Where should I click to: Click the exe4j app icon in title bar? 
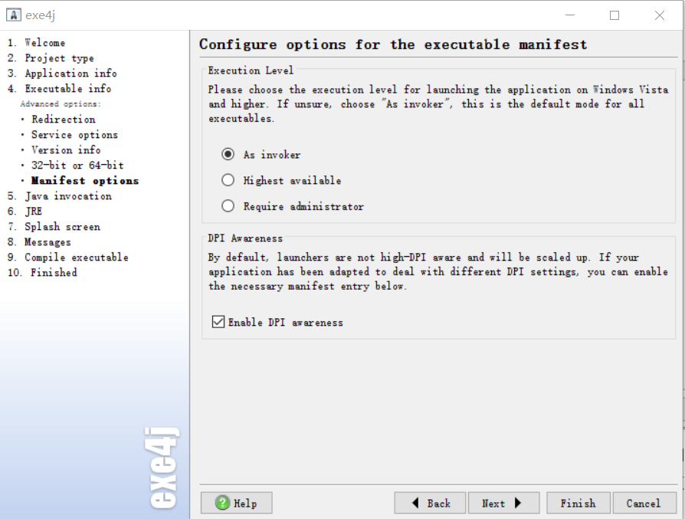(x=14, y=15)
